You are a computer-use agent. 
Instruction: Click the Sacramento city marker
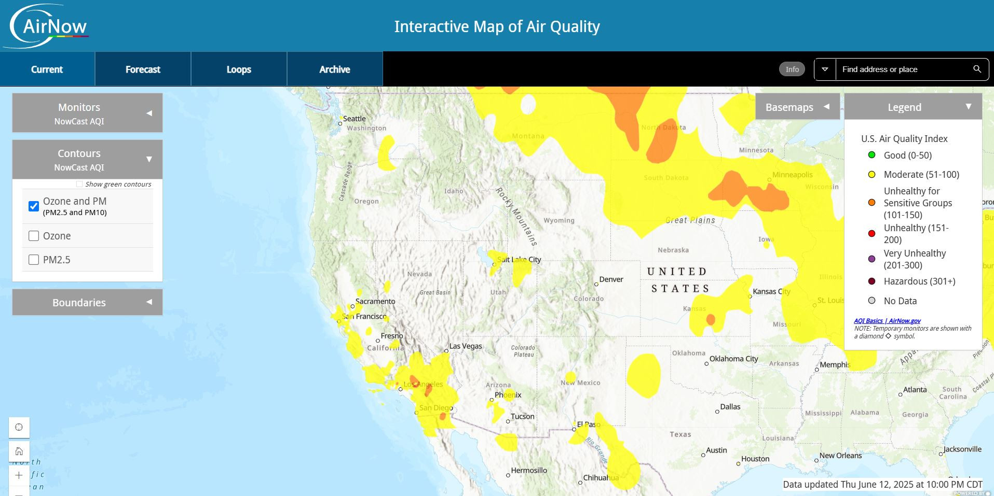tap(353, 306)
